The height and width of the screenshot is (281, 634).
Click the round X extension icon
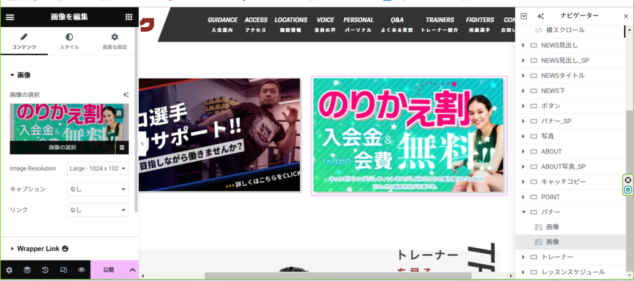pyautogui.click(x=628, y=180)
